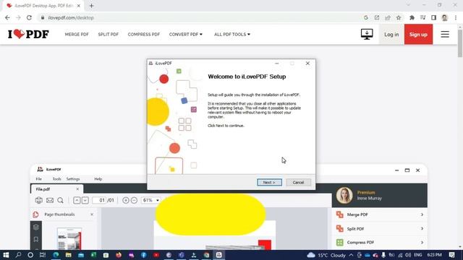Click Next in the iLovePDF Setup dialog
The width and height of the screenshot is (463, 260).
pos(269,182)
